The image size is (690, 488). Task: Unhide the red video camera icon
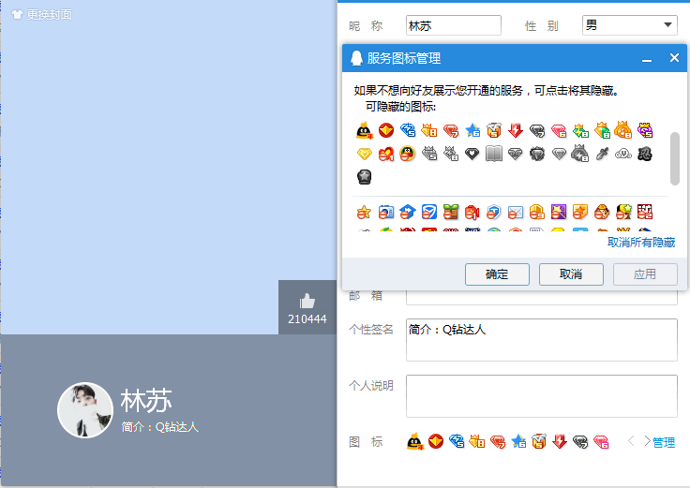(x=472, y=213)
